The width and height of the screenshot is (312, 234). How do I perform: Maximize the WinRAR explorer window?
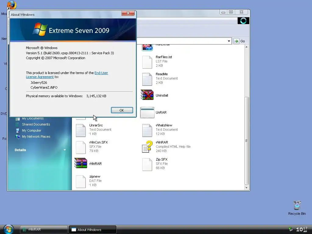231,12
